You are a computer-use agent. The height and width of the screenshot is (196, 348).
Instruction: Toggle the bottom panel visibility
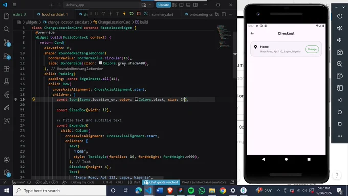(x=188, y=5)
